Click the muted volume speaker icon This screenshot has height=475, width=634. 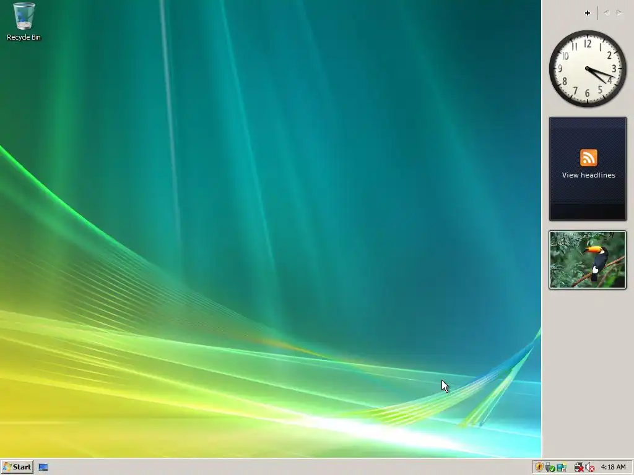coord(590,468)
